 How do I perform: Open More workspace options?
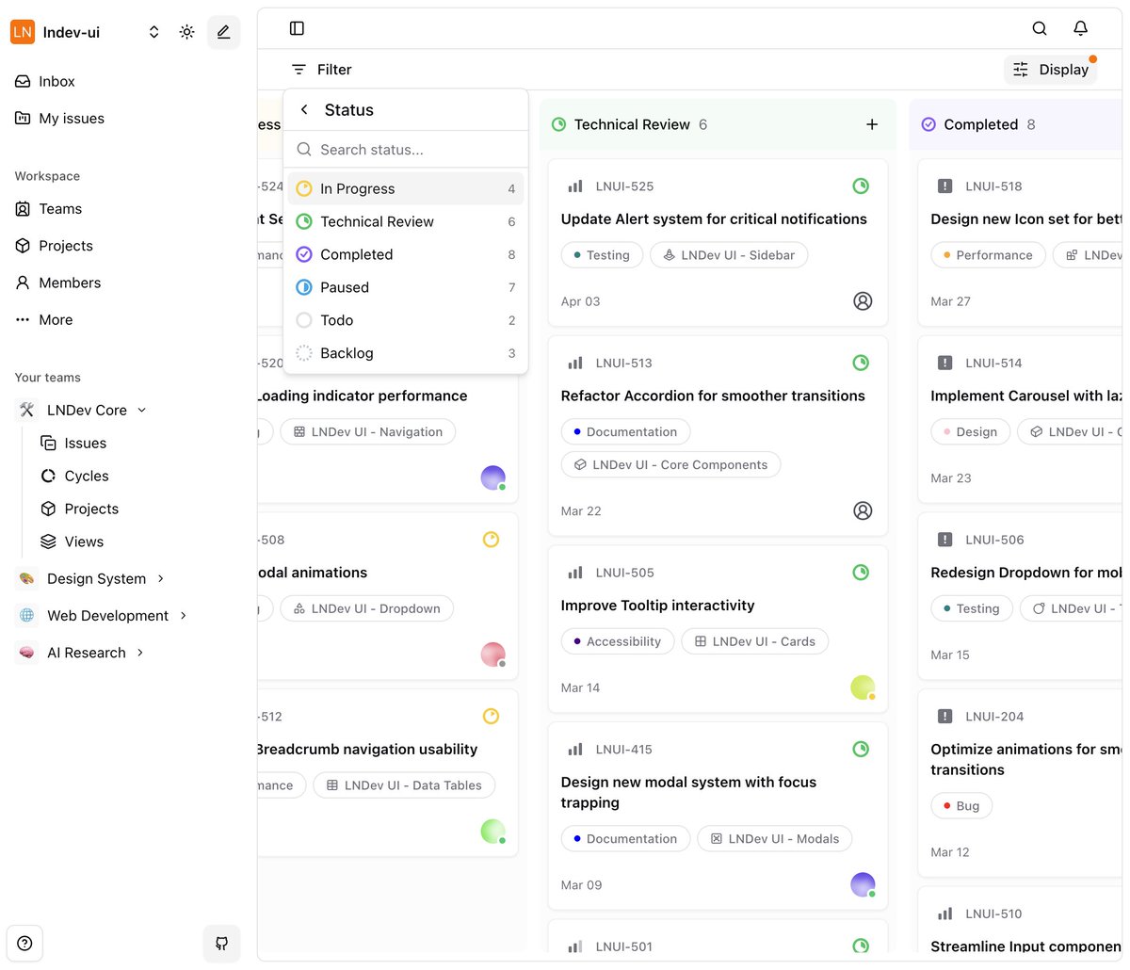44,320
